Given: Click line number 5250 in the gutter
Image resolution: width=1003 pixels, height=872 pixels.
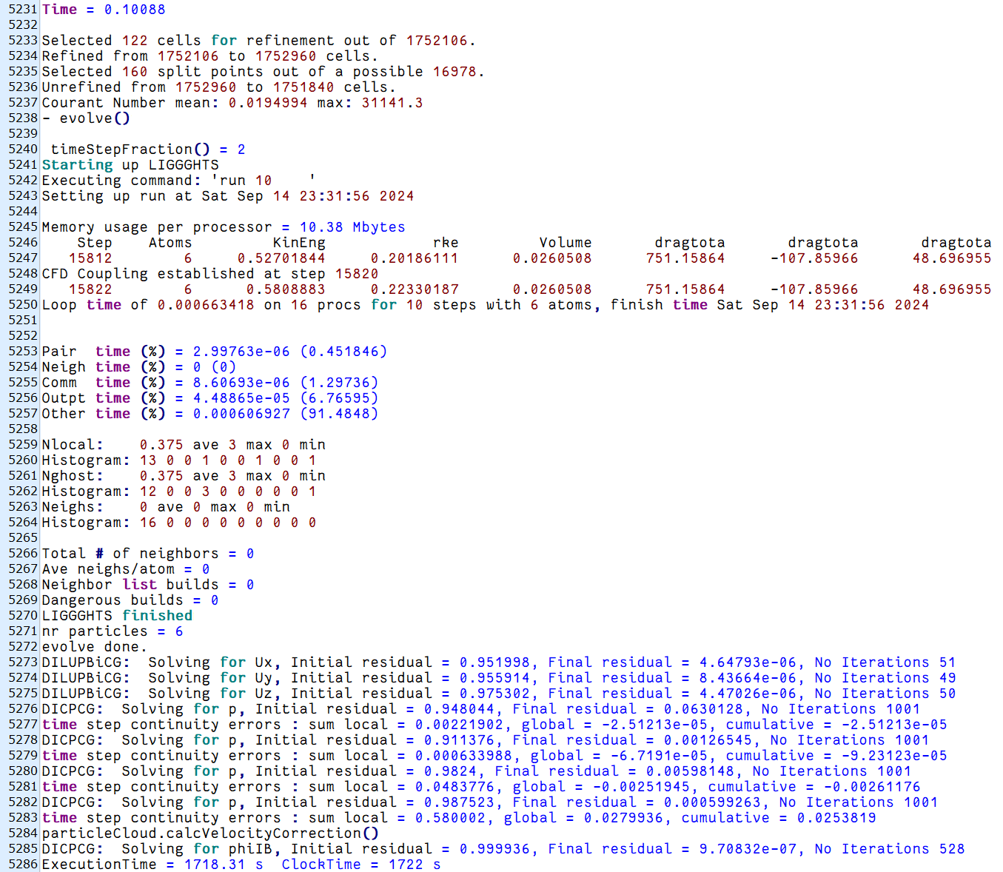Looking at the screenshot, I should coord(22,305).
